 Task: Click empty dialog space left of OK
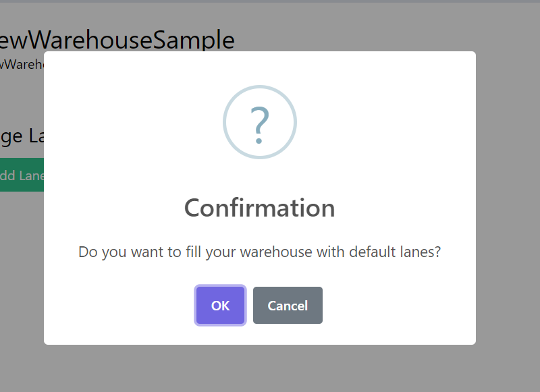click(122, 306)
